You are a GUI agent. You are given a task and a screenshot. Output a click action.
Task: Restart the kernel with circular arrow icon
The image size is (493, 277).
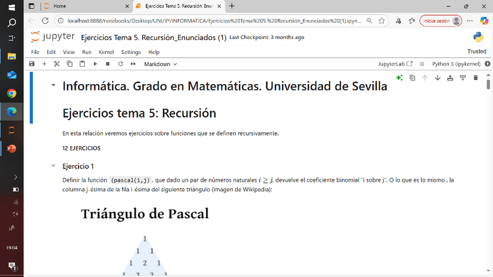tap(120, 64)
